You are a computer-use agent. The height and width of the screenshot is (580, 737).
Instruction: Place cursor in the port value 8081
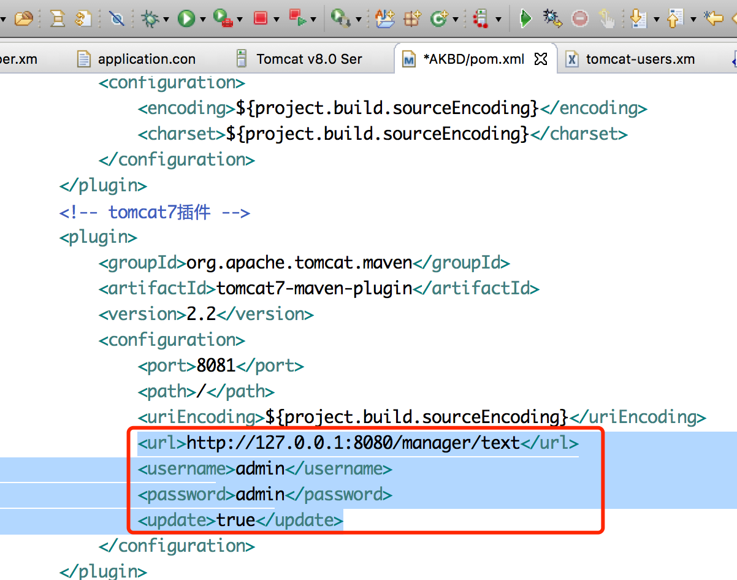pos(216,366)
